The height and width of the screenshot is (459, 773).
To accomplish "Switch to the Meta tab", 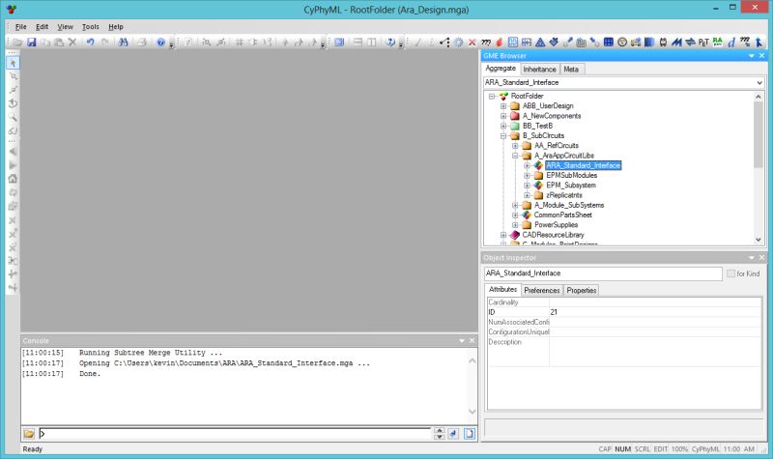I will click(x=571, y=70).
